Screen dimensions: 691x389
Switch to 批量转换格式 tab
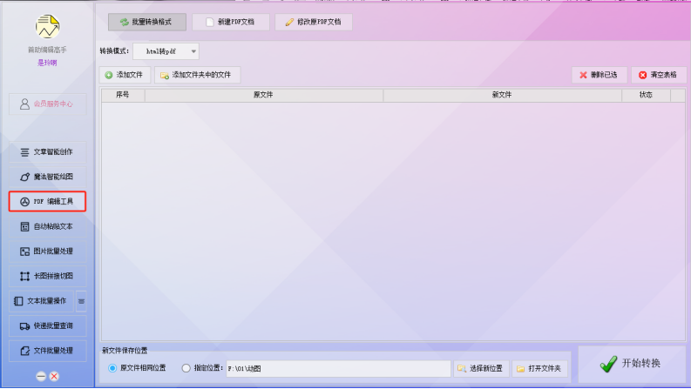pos(147,22)
